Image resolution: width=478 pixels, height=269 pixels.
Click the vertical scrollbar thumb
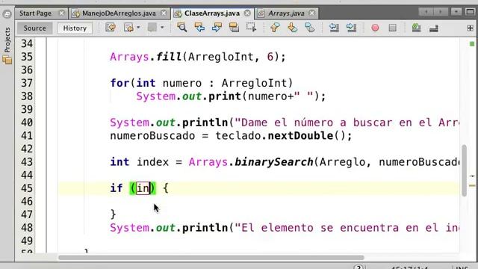pos(465,171)
